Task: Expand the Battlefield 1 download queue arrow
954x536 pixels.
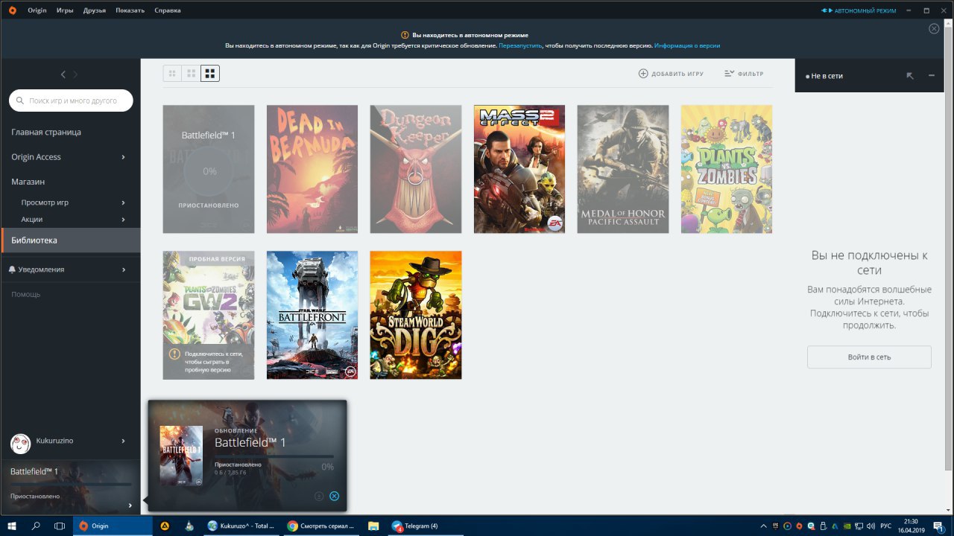Action: tap(130, 505)
